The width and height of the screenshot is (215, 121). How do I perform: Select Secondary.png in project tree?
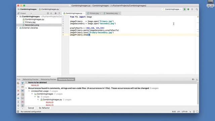click(x=32, y=25)
